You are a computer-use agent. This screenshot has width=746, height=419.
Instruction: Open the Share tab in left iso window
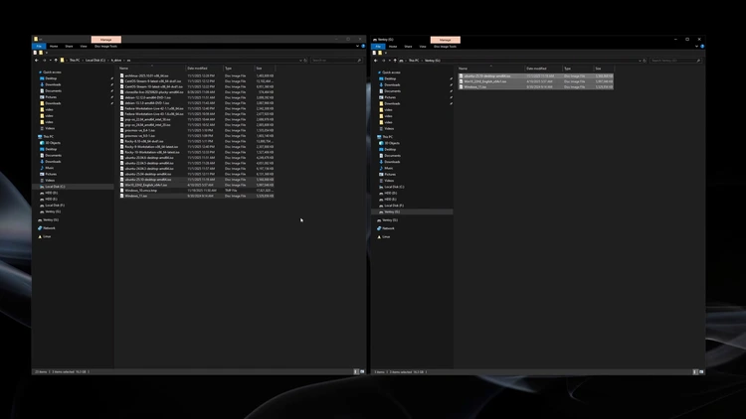tap(69, 46)
